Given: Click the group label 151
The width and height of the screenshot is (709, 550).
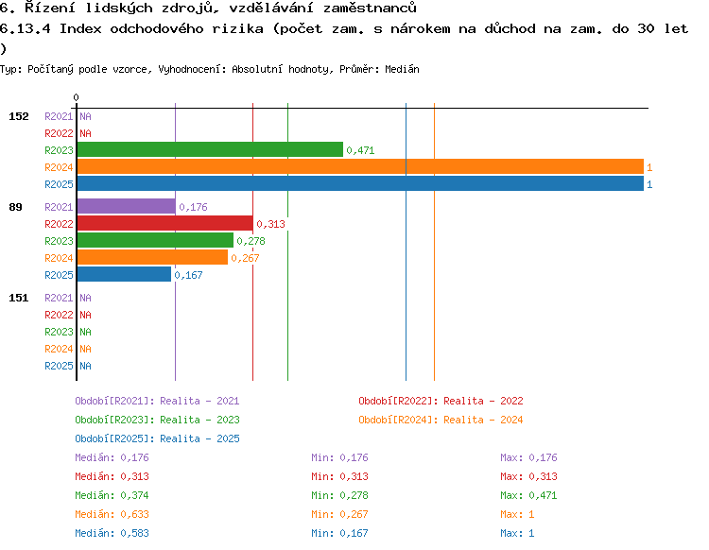Looking at the screenshot, I should (19, 298).
